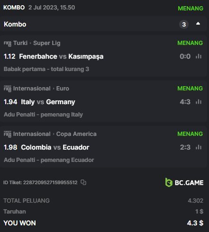Select the Super Lig league link

47,43
